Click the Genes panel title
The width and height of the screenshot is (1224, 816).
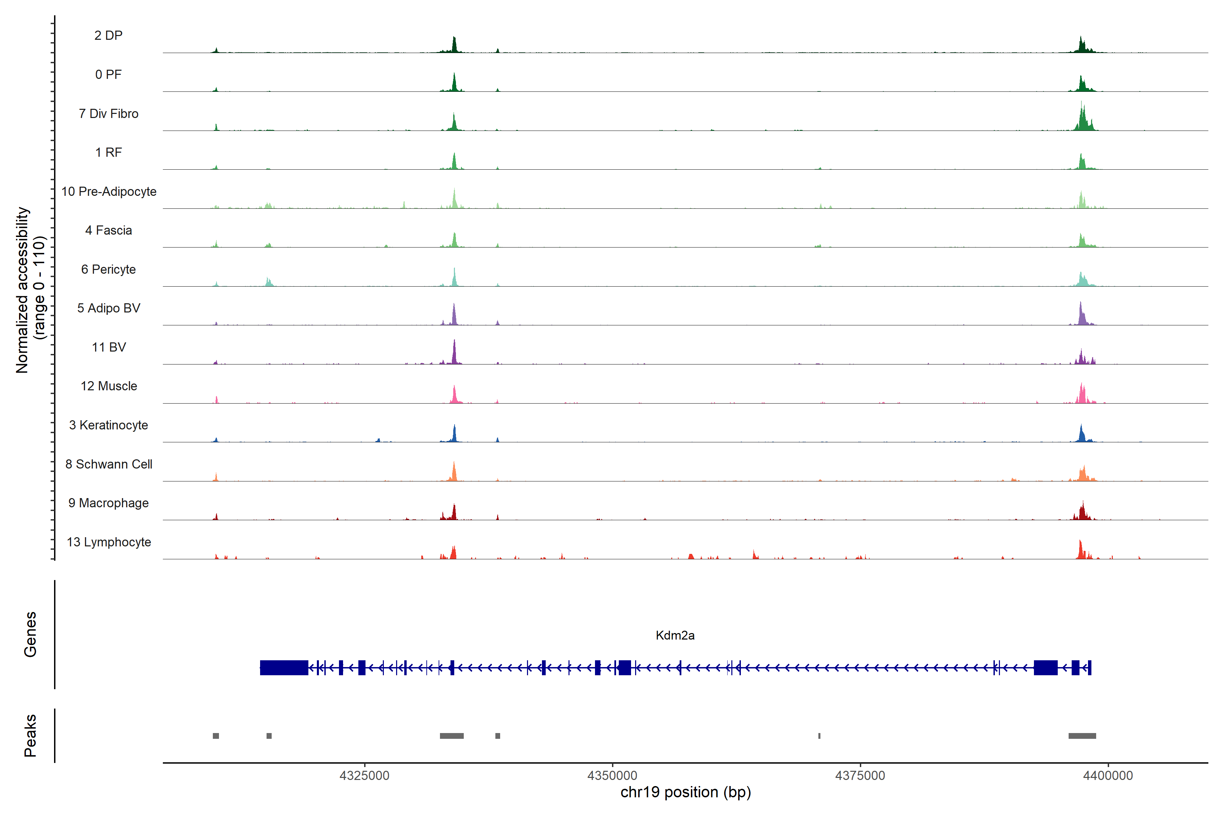point(30,634)
